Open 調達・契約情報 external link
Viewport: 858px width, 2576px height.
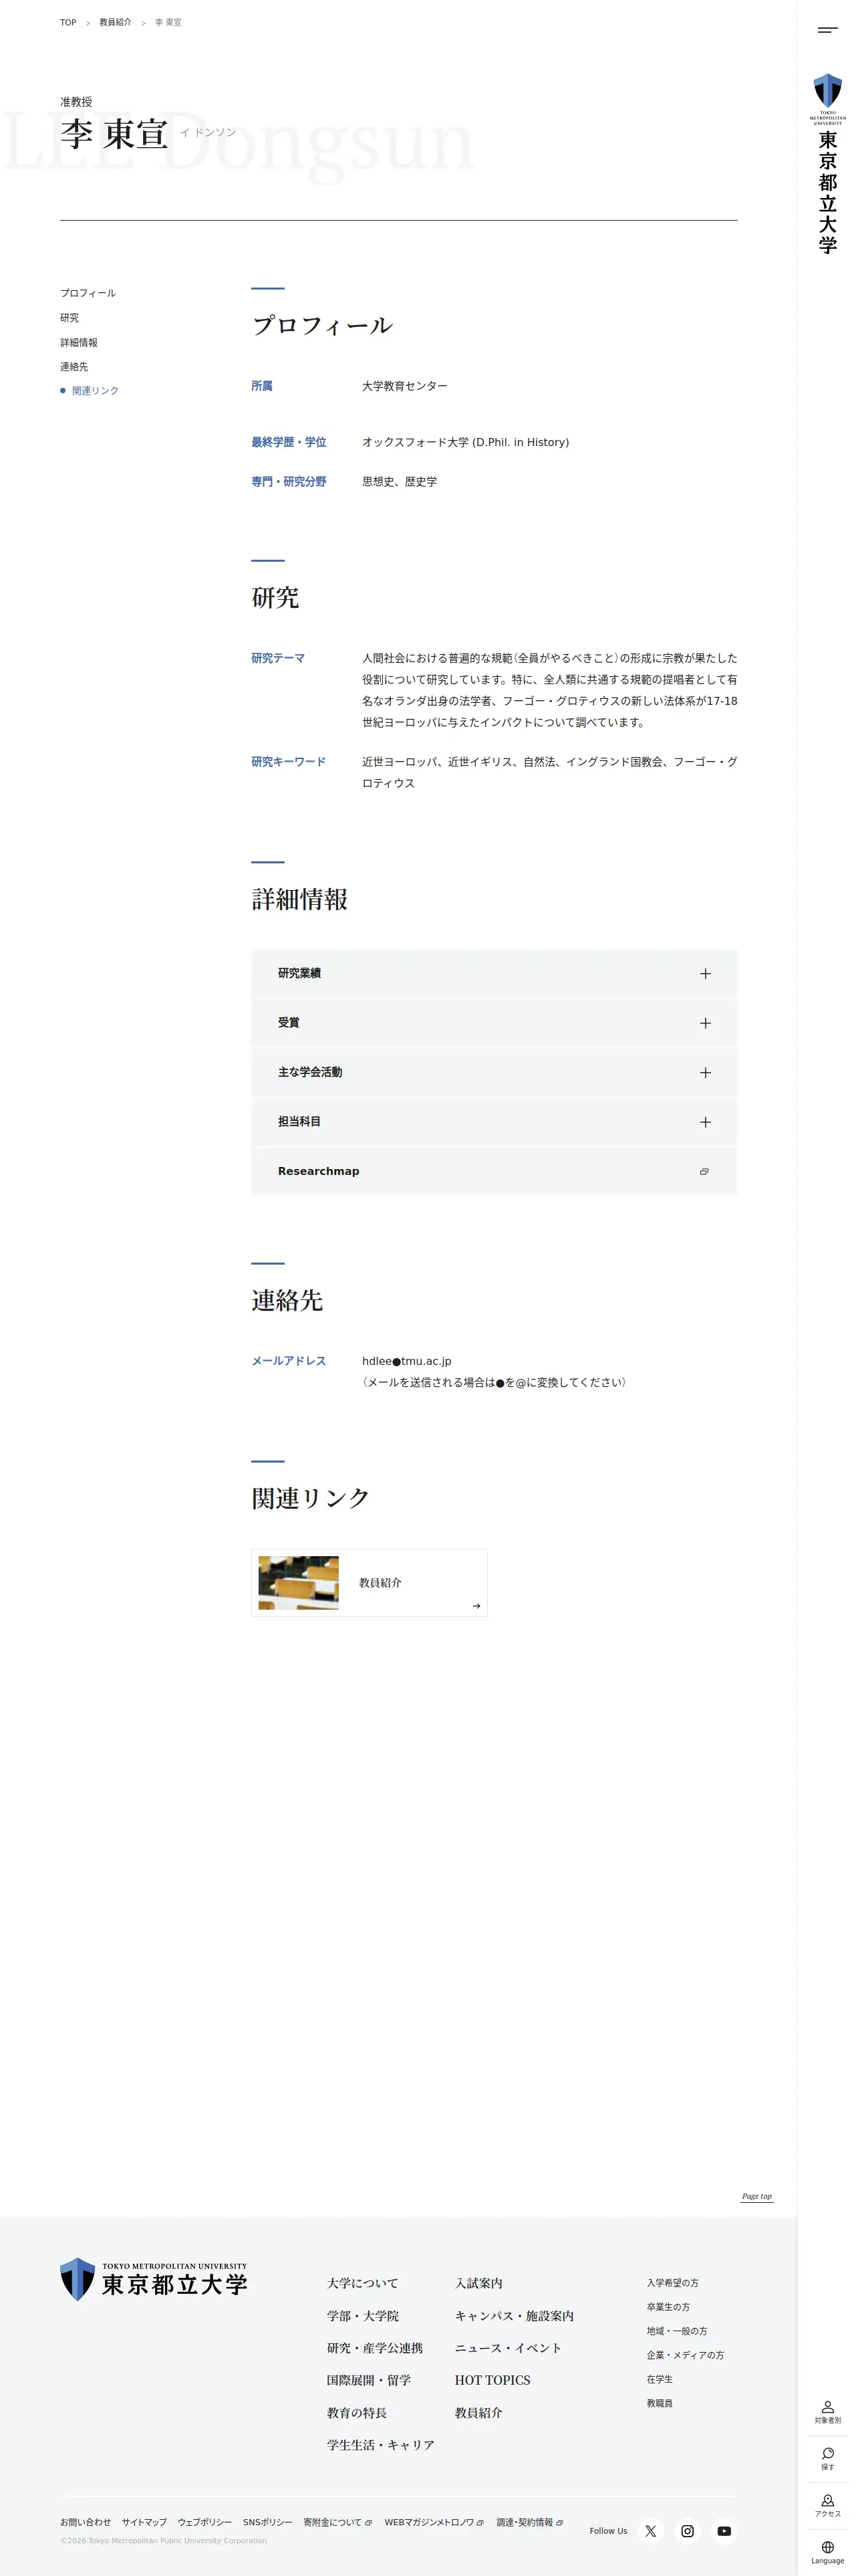[529, 2522]
